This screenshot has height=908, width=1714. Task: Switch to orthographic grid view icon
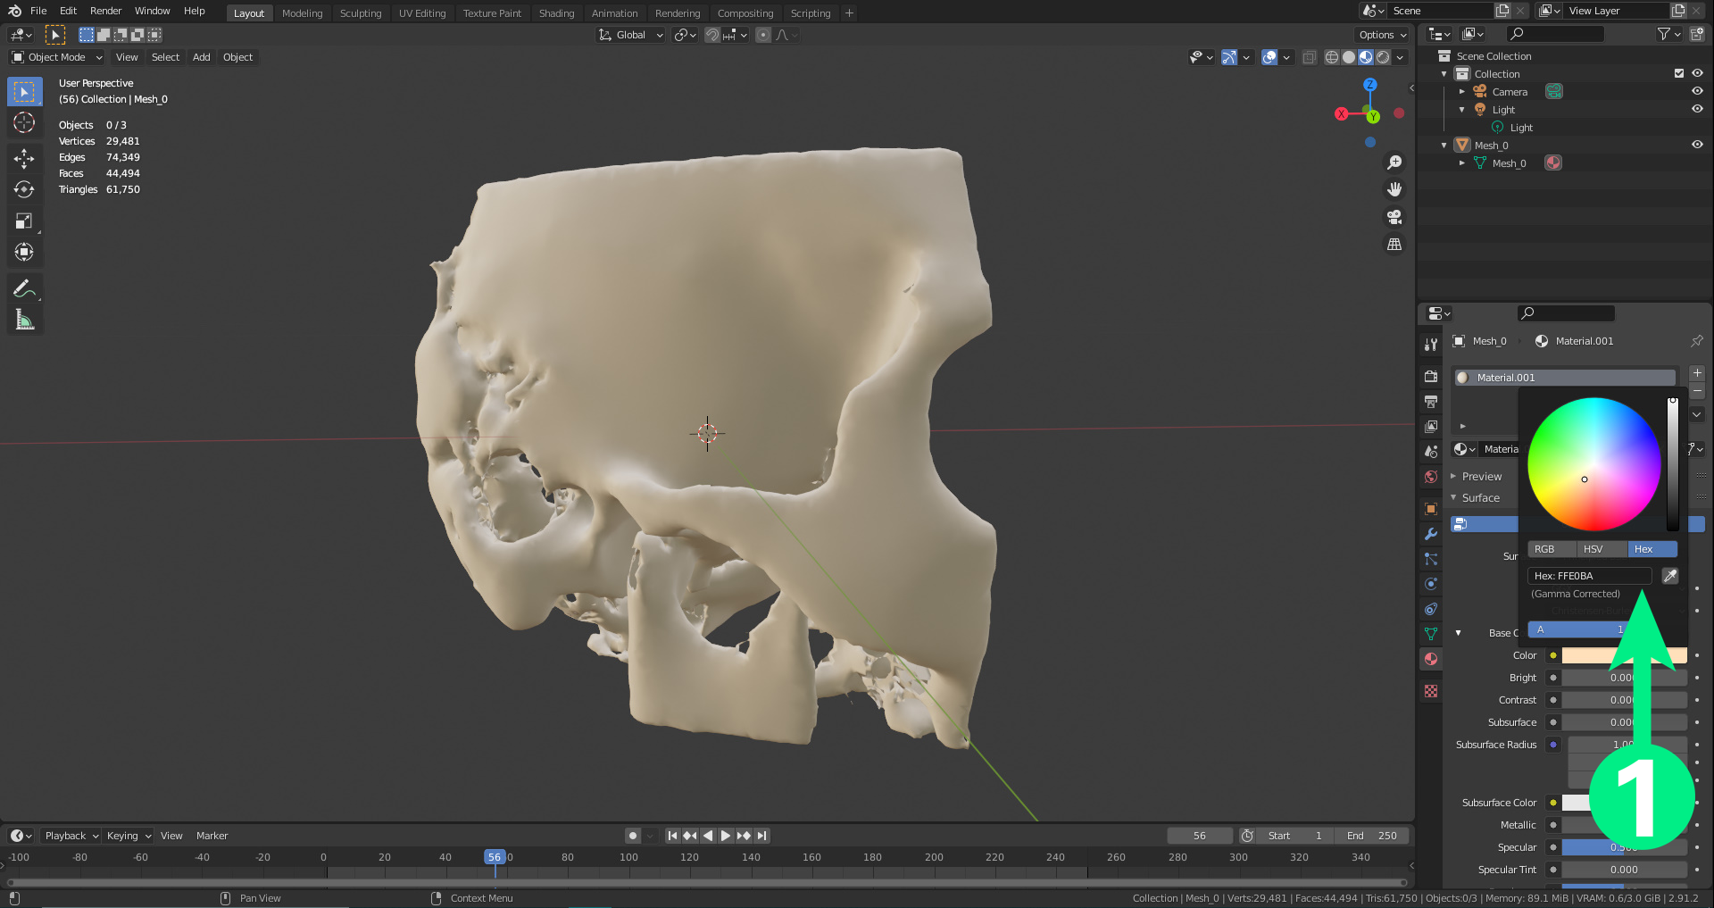click(x=1394, y=245)
